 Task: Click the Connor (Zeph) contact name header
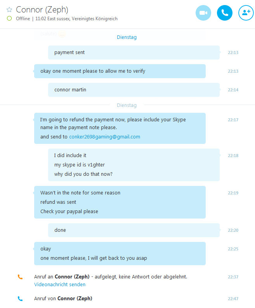pyautogui.click(x=42, y=10)
